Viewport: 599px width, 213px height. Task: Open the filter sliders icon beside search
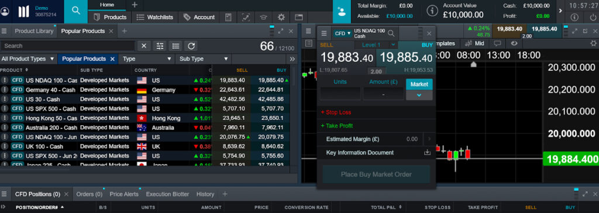point(160,46)
